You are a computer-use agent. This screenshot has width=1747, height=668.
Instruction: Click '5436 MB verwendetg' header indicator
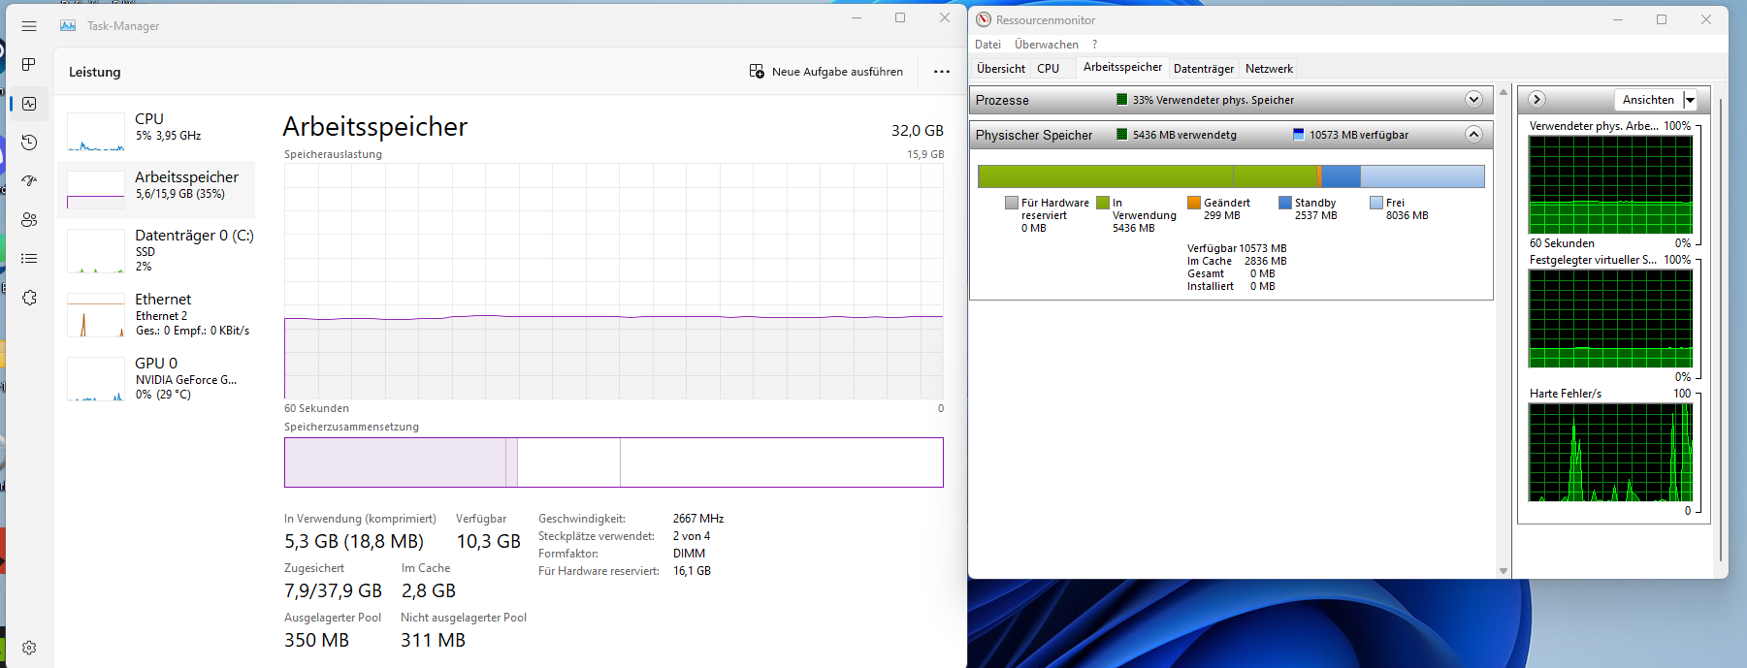coord(1177,135)
